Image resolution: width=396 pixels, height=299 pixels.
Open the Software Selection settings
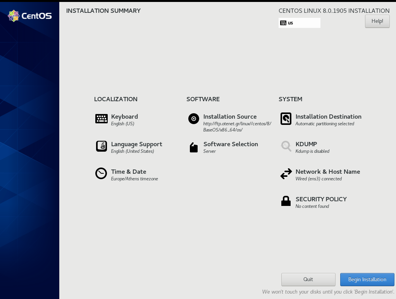click(x=230, y=144)
